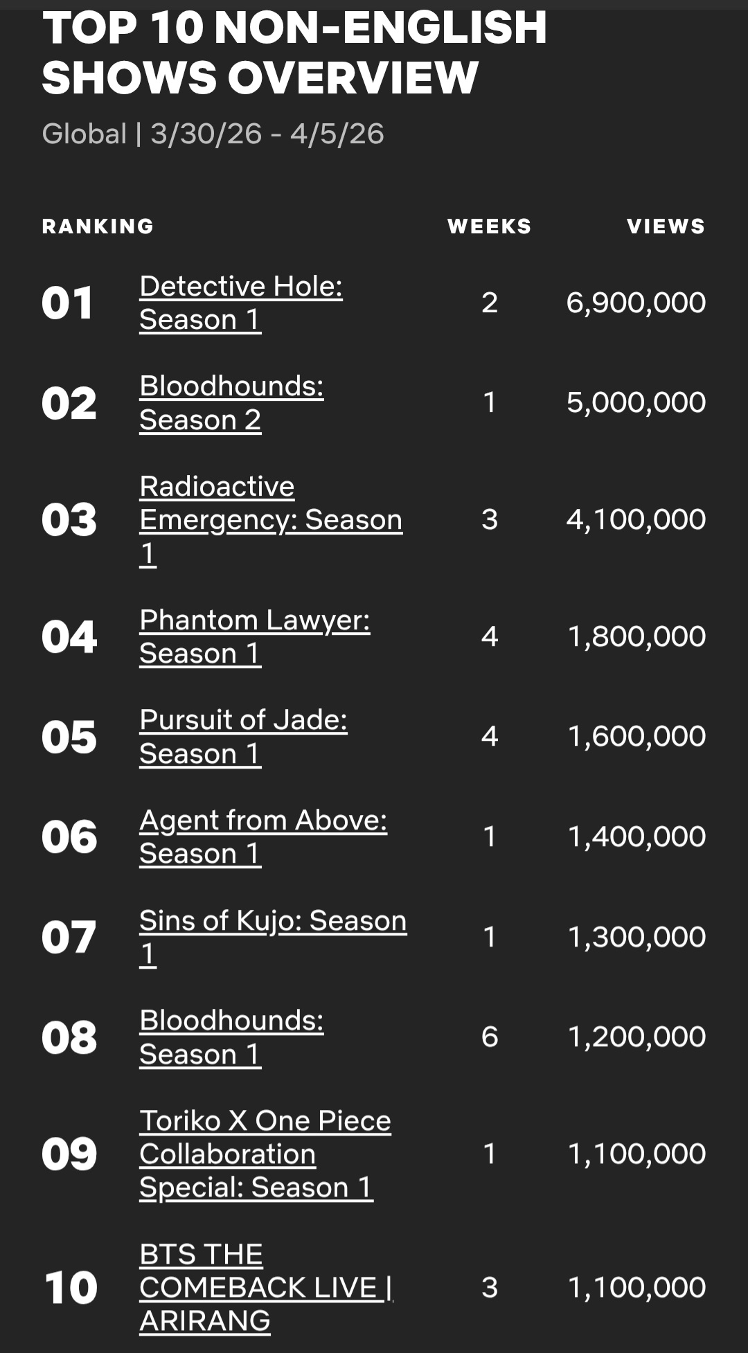Click the VIEWS column header

click(x=666, y=226)
